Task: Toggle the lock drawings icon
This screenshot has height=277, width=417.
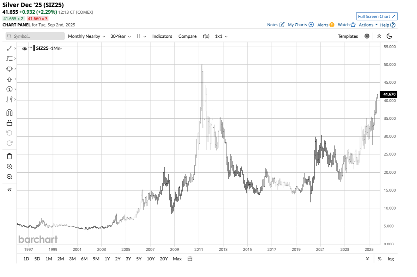Action: click(9, 123)
